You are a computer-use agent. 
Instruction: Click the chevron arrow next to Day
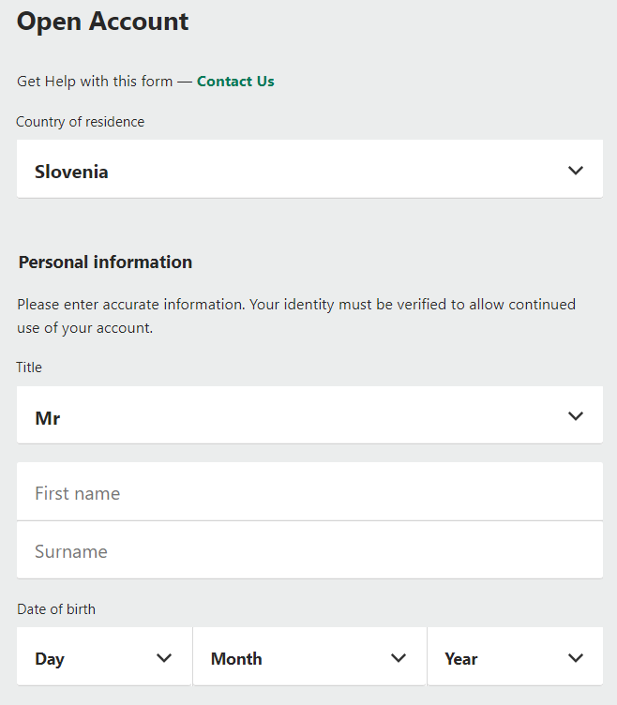[x=164, y=658]
